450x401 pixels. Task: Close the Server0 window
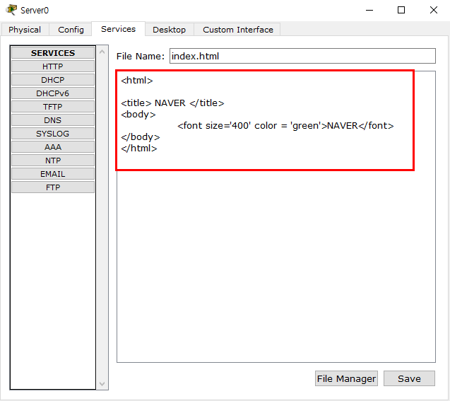pyautogui.click(x=433, y=10)
